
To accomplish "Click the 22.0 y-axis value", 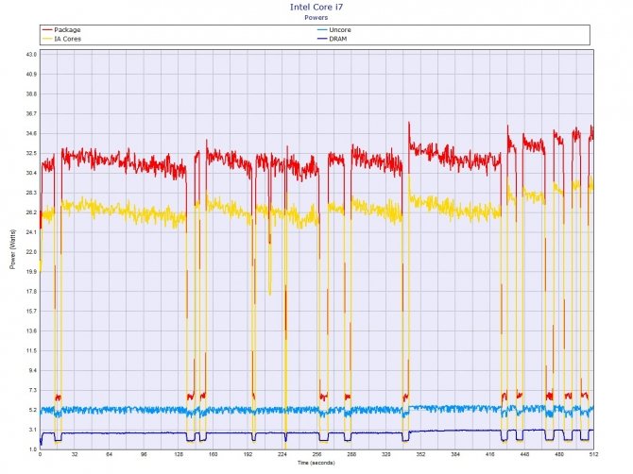I will (x=32, y=252).
